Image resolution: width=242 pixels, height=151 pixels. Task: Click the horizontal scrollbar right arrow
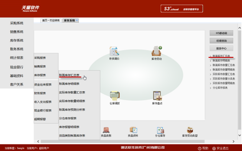click(x=234, y=141)
